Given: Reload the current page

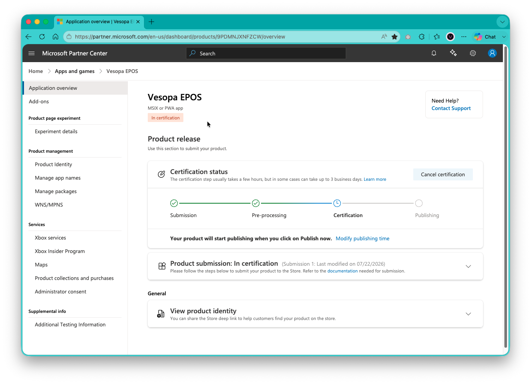Looking at the screenshot, I should coord(42,37).
